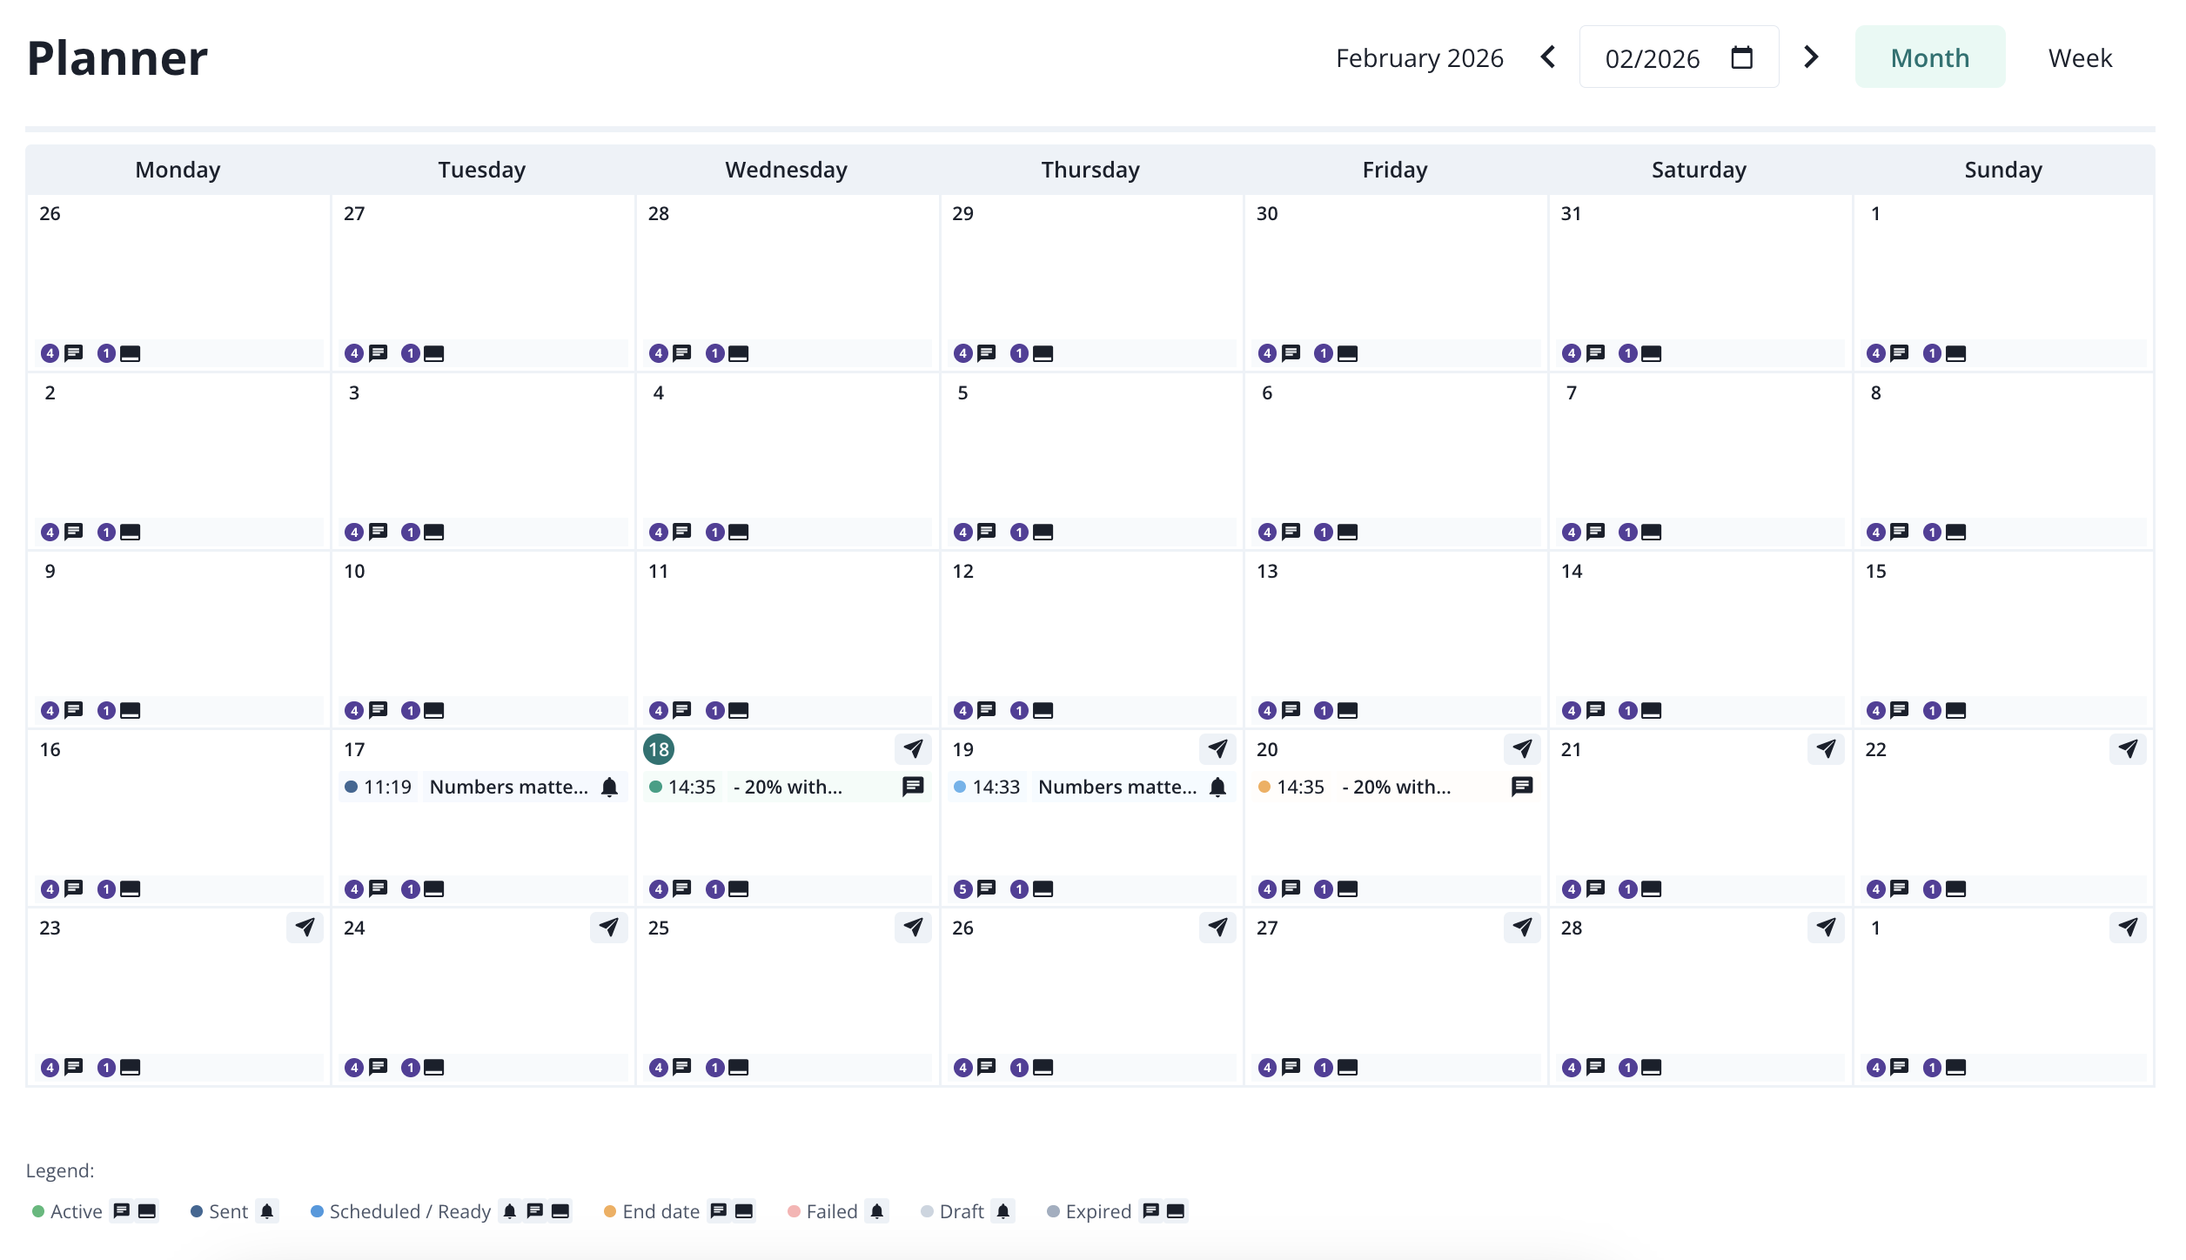Click the paper plane icon on Monday 23

click(x=305, y=927)
